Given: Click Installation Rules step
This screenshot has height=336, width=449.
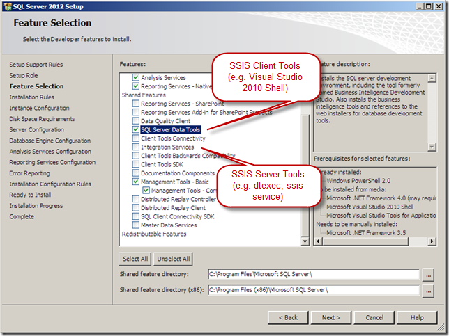Looking at the screenshot, I should coord(32,97).
